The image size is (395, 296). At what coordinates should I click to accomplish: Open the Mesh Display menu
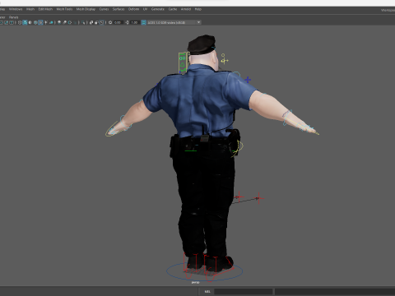click(x=86, y=9)
